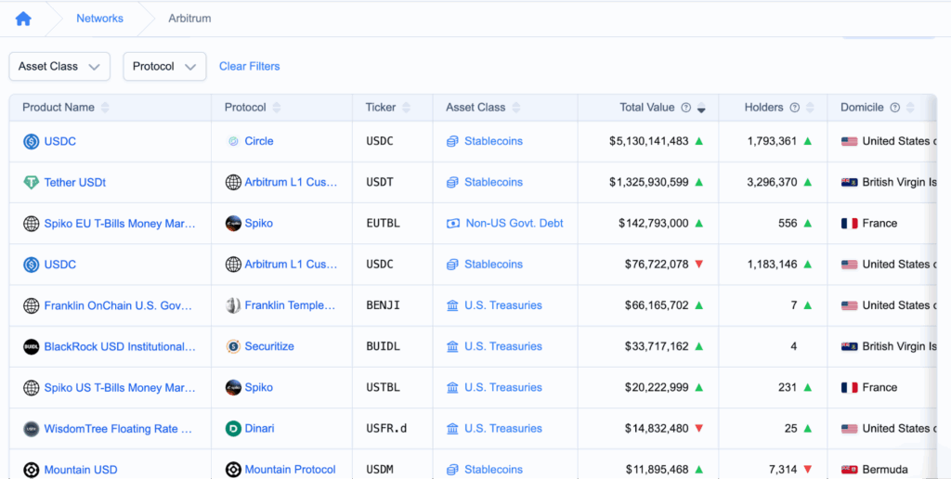Click the Tether USDt green logo icon

coord(31,183)
